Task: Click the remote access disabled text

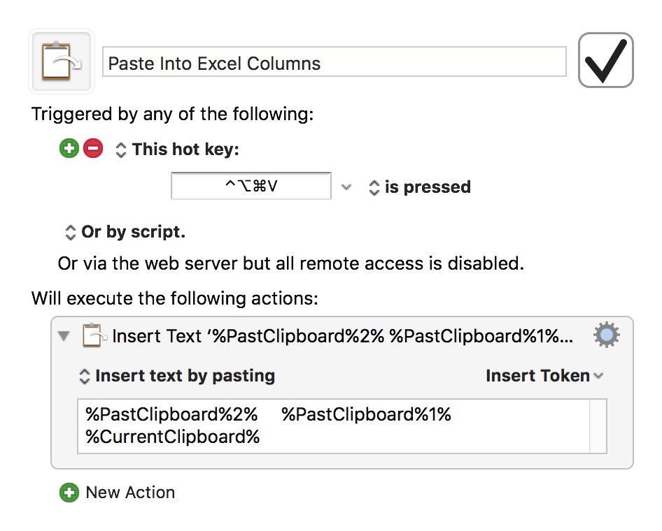Action: pos(291,263)
